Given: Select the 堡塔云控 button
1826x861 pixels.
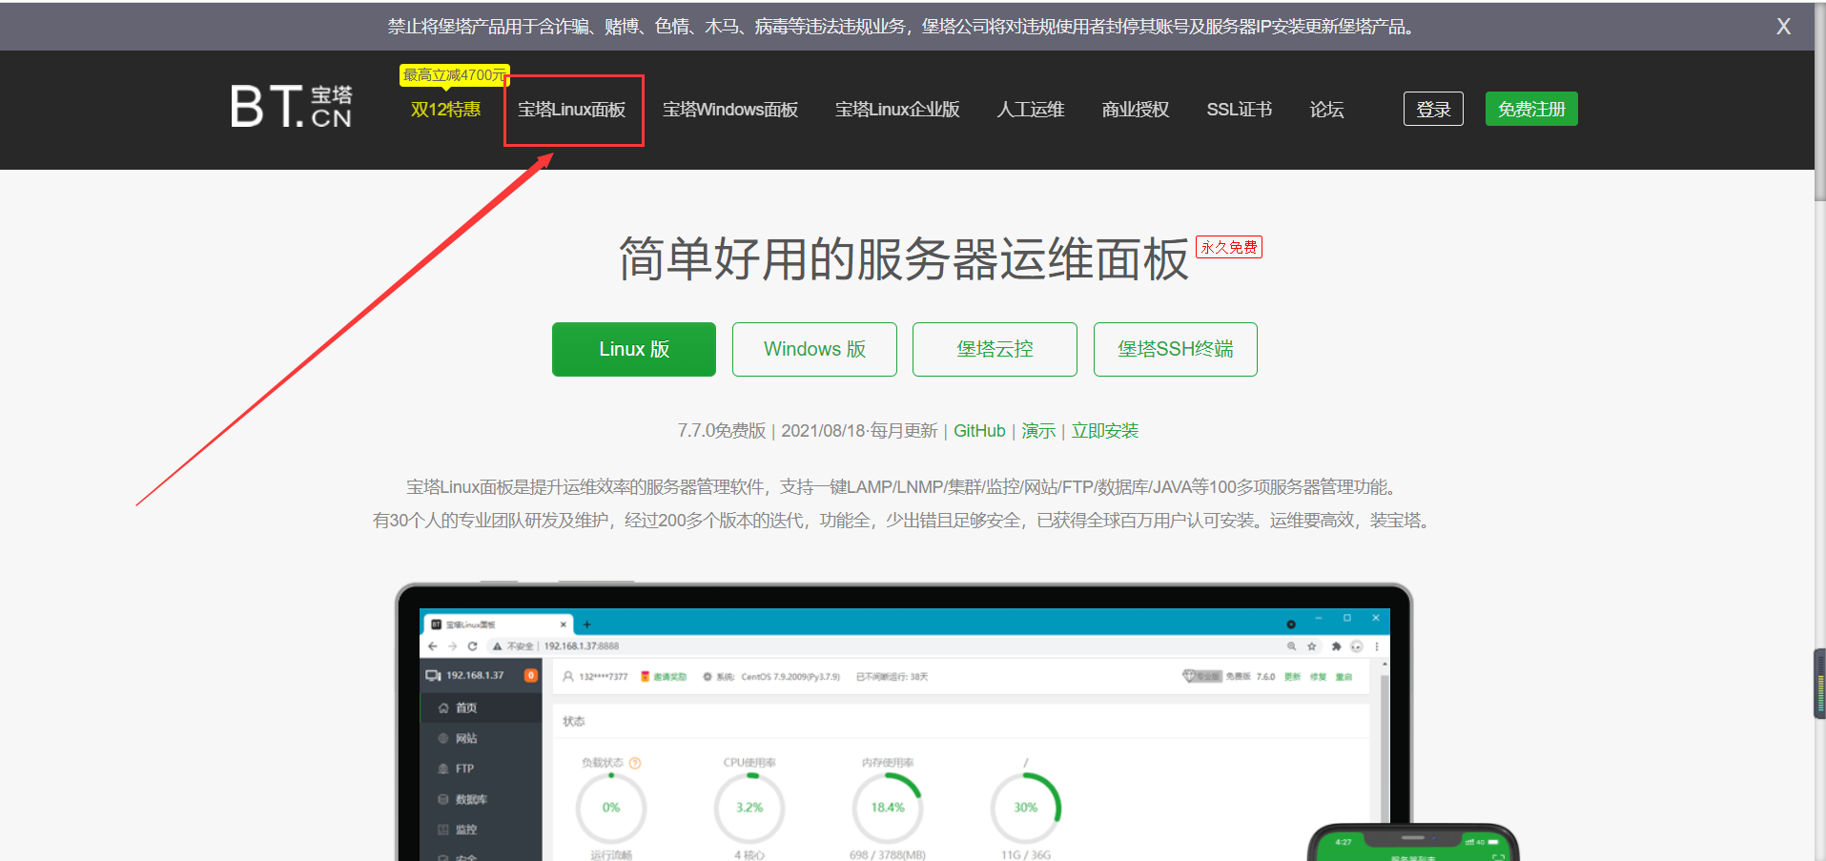Looking at the screenshot, I should [x=995, y=349].
